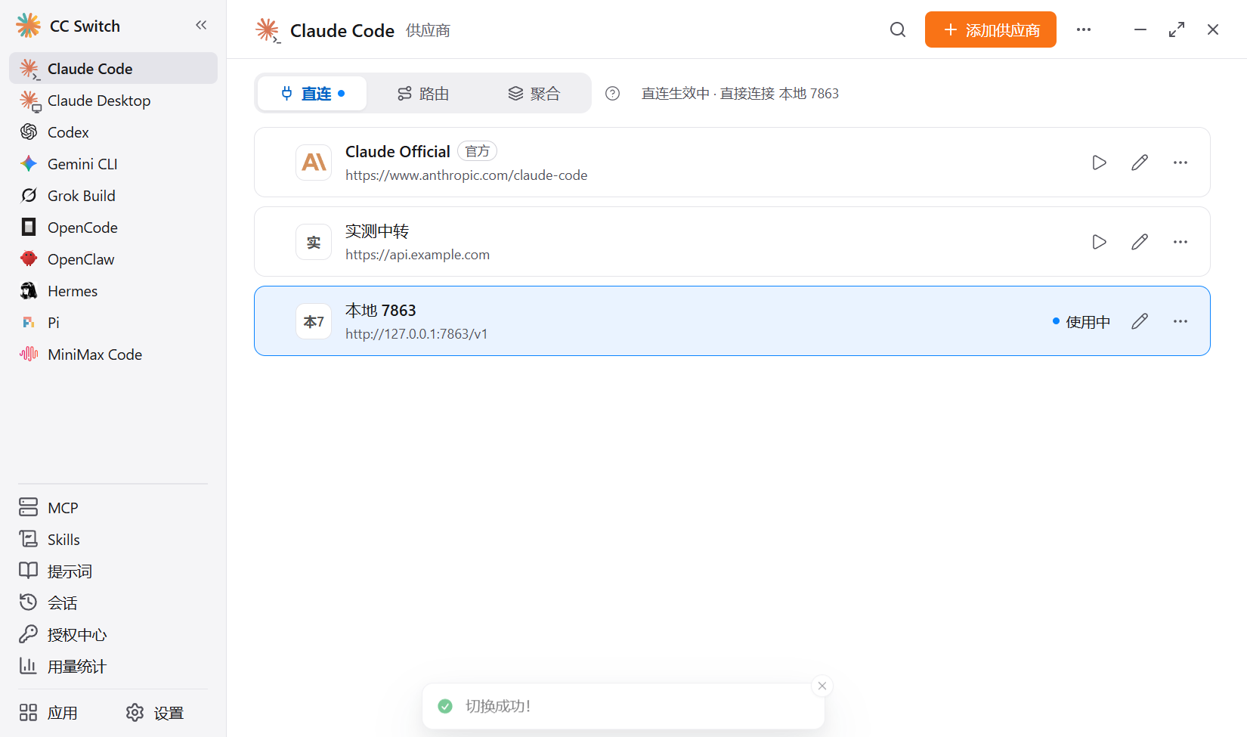
Task: Open the 会话 sessions section
Action: tap(113, 603)
